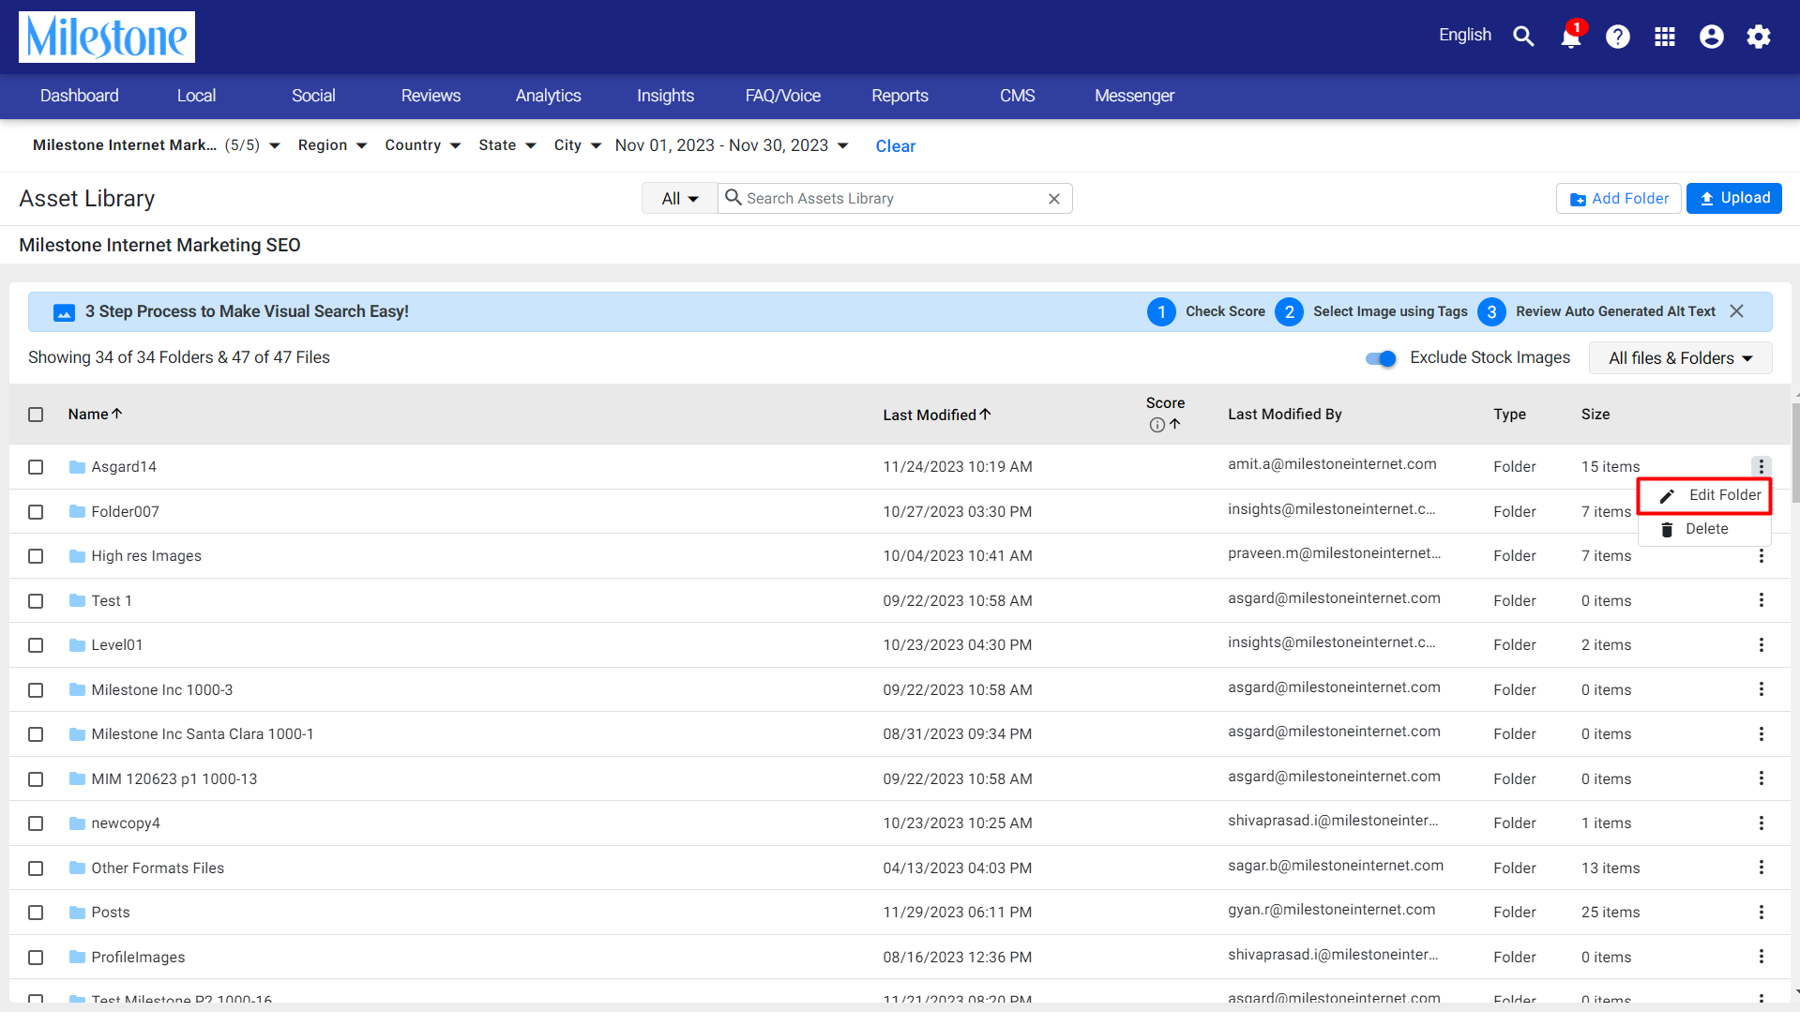The image size is (1800, 1012).
Task: Open three-dot menu for Asgard14 row
Action: point(1762,466)
